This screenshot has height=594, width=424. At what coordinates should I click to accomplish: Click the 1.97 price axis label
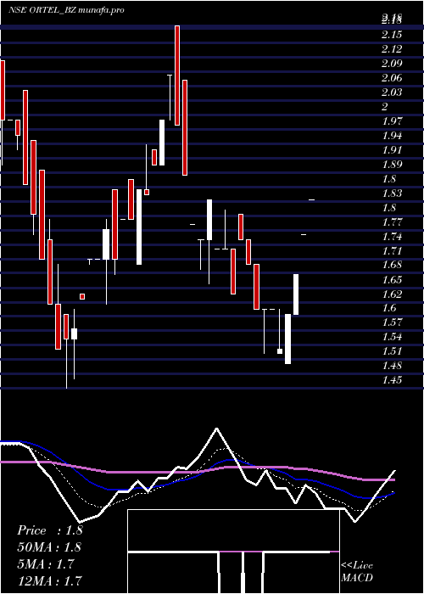click(x=392, y=120)
